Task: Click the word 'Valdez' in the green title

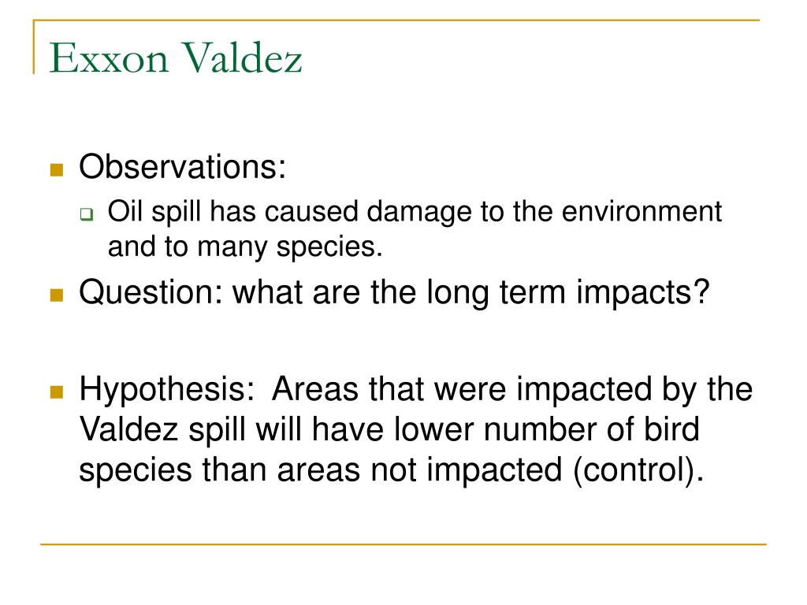Action: 241,58
